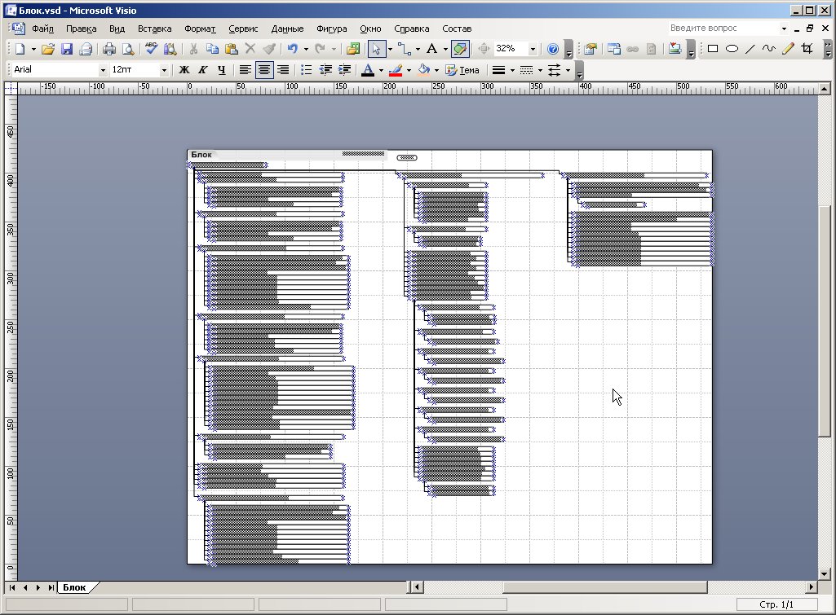Select the Connector tool
Viewport: 836px width, 615px height.
(x=405, y=49)
